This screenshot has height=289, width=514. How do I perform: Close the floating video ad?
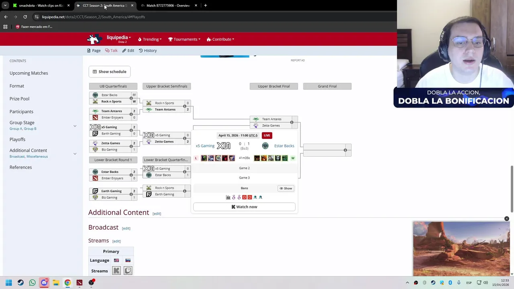507,219
